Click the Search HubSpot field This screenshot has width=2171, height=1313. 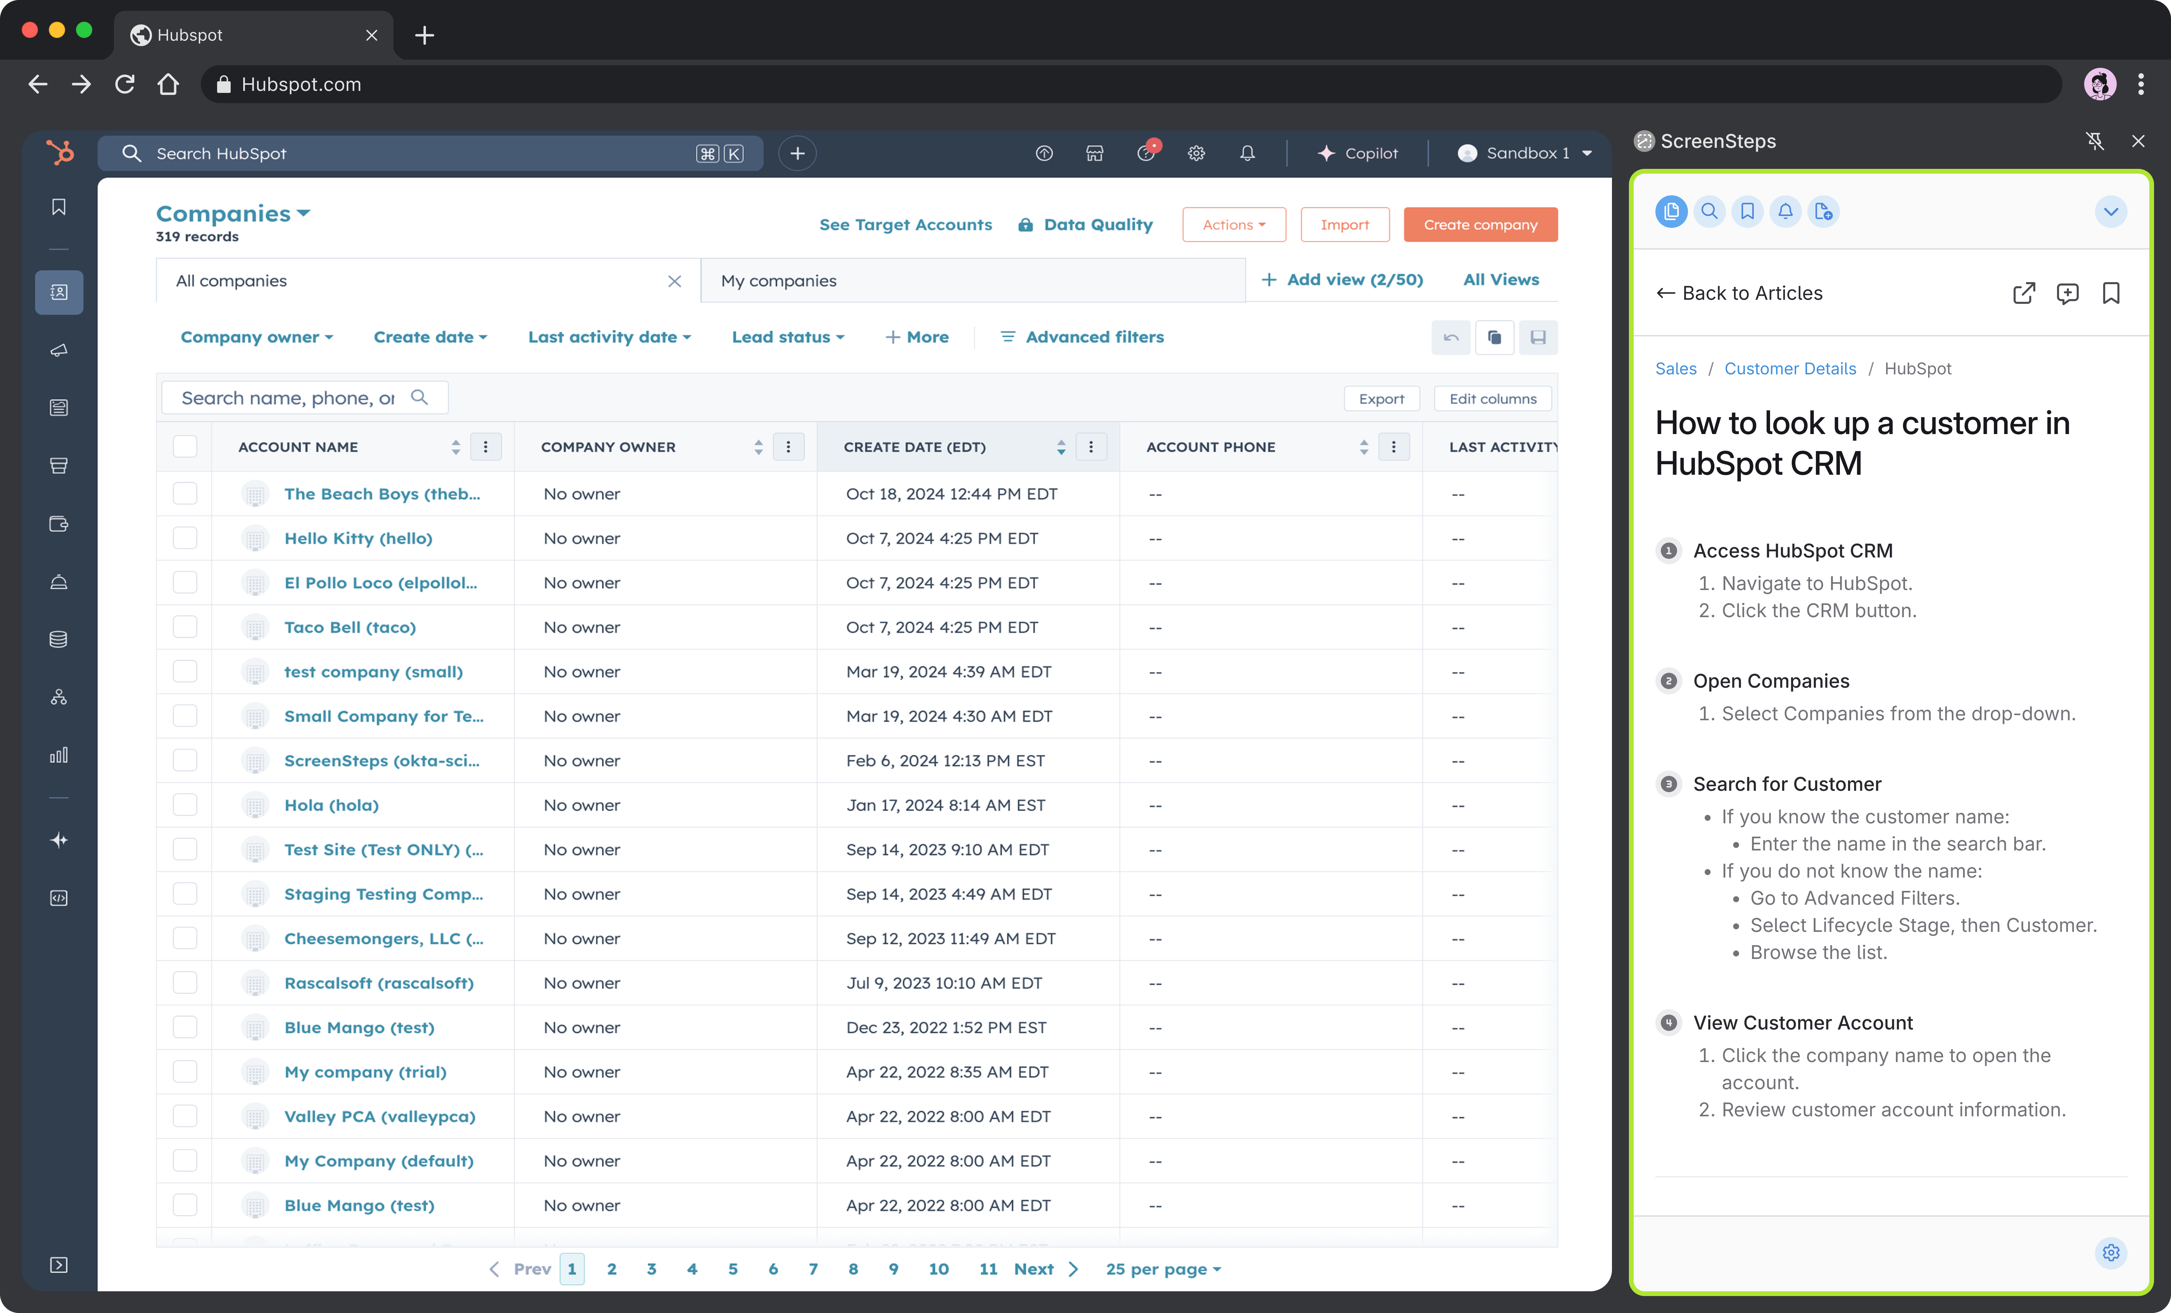coord(430,153)
